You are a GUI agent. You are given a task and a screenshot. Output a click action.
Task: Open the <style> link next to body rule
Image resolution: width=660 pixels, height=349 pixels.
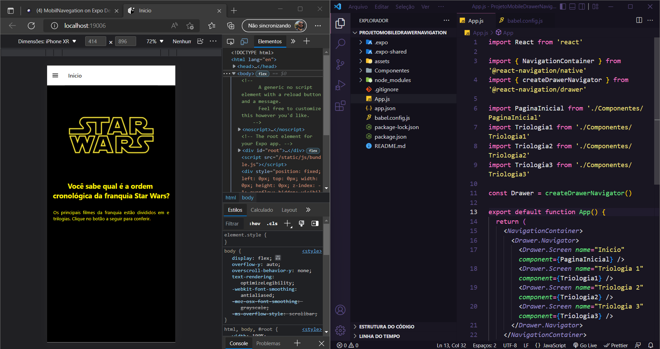pos(311,251)
